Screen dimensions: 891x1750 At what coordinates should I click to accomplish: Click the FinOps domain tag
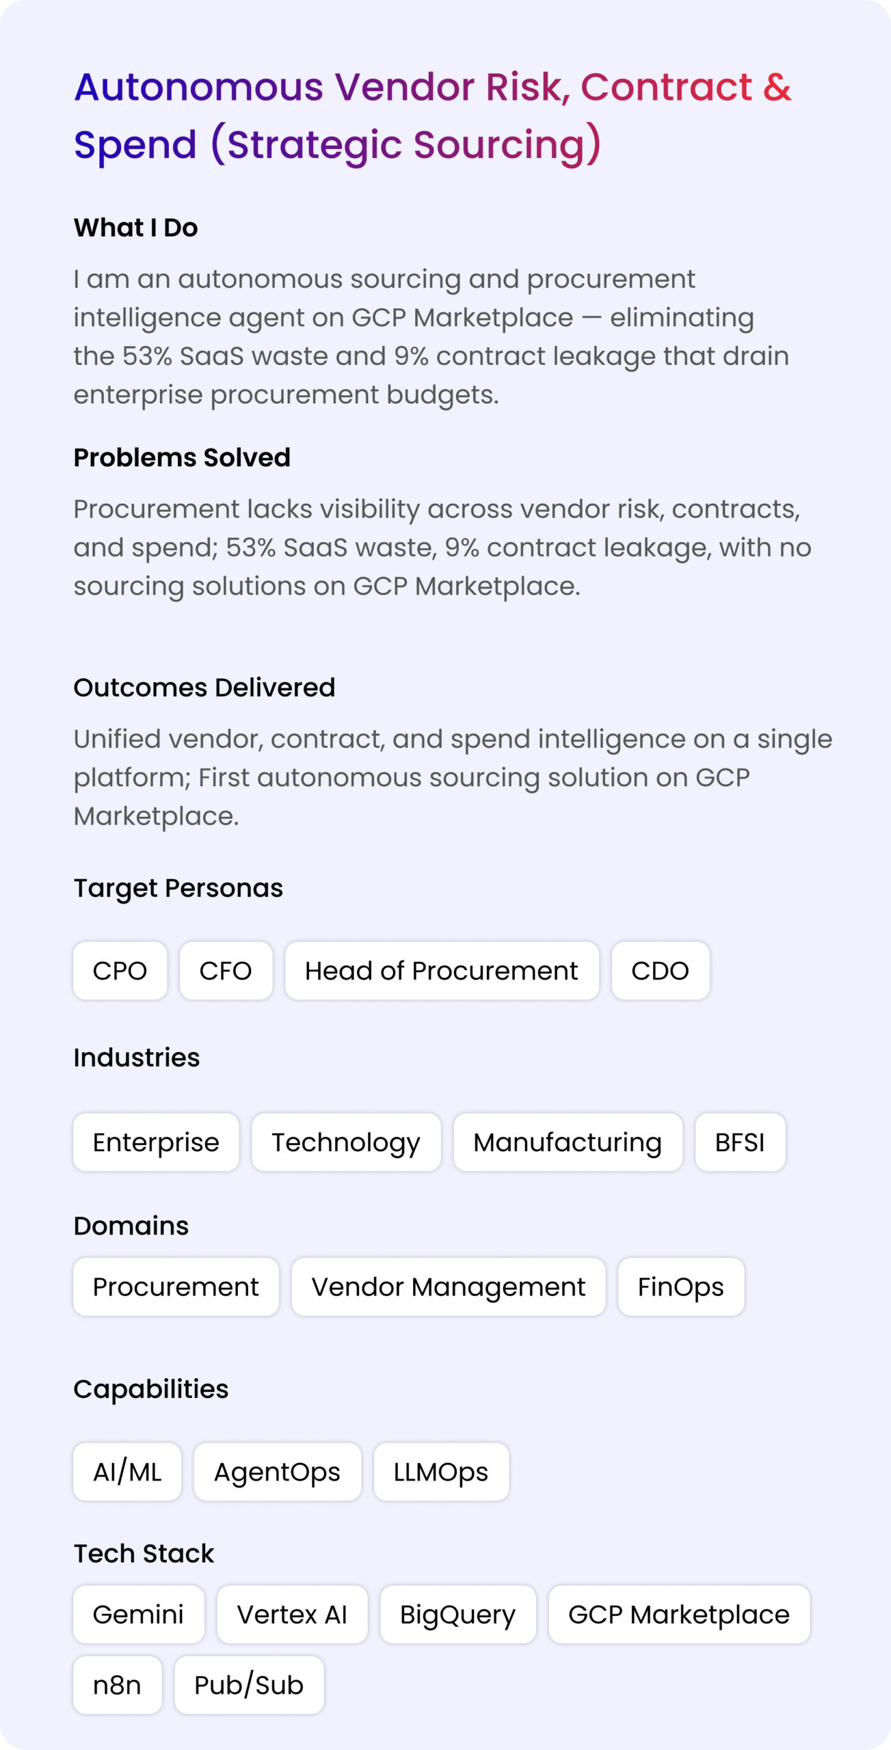681,1287
